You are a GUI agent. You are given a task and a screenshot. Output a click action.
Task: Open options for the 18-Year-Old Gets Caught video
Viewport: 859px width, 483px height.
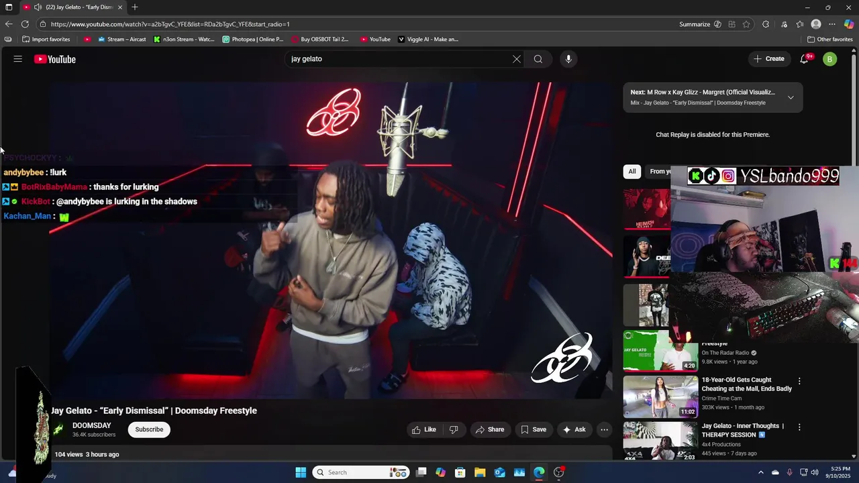(x=799, y=381)
